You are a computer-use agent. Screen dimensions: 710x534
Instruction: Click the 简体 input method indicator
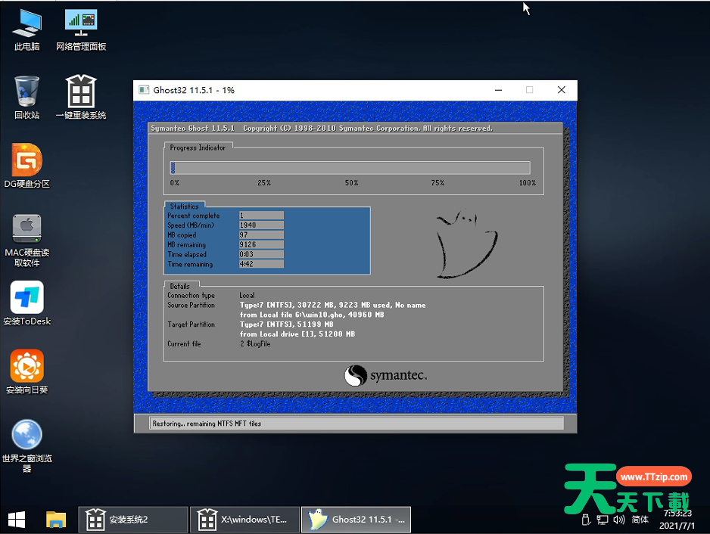pos(640,520)
